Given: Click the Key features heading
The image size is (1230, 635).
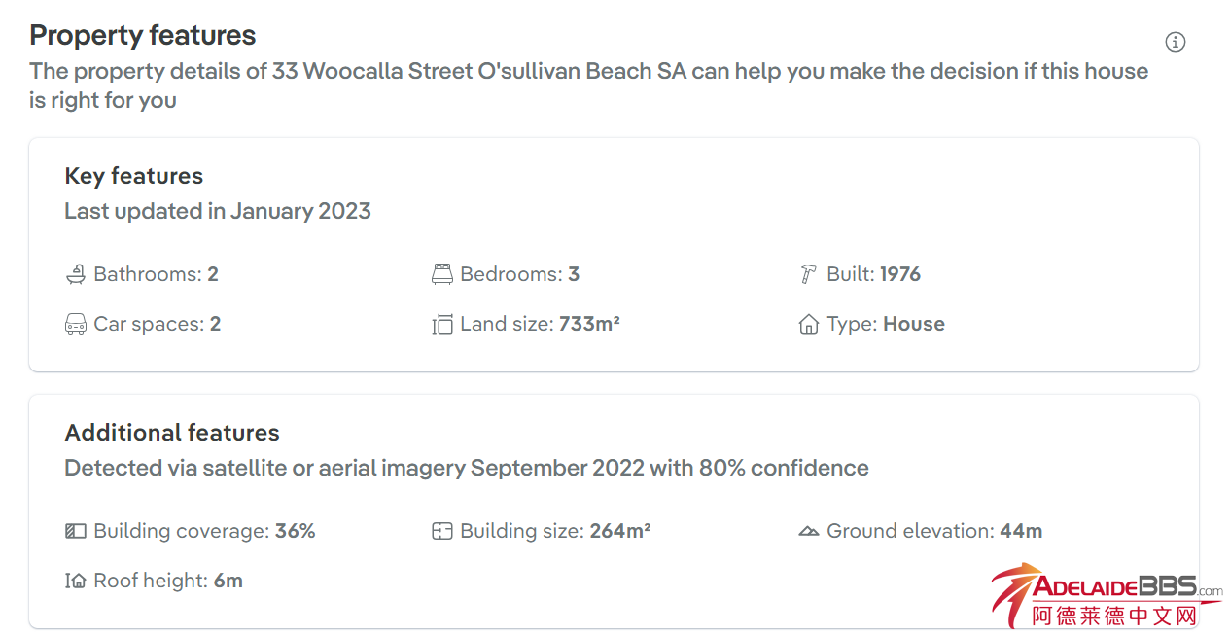Looking at the screenshot, I should [x=134, y=176].
